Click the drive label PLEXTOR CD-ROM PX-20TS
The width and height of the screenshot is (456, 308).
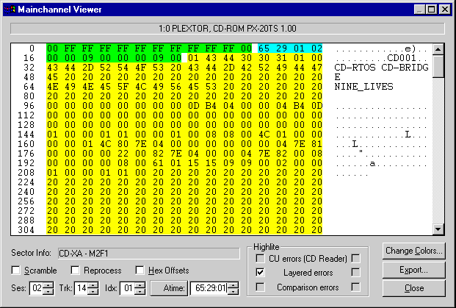[228, 29]
